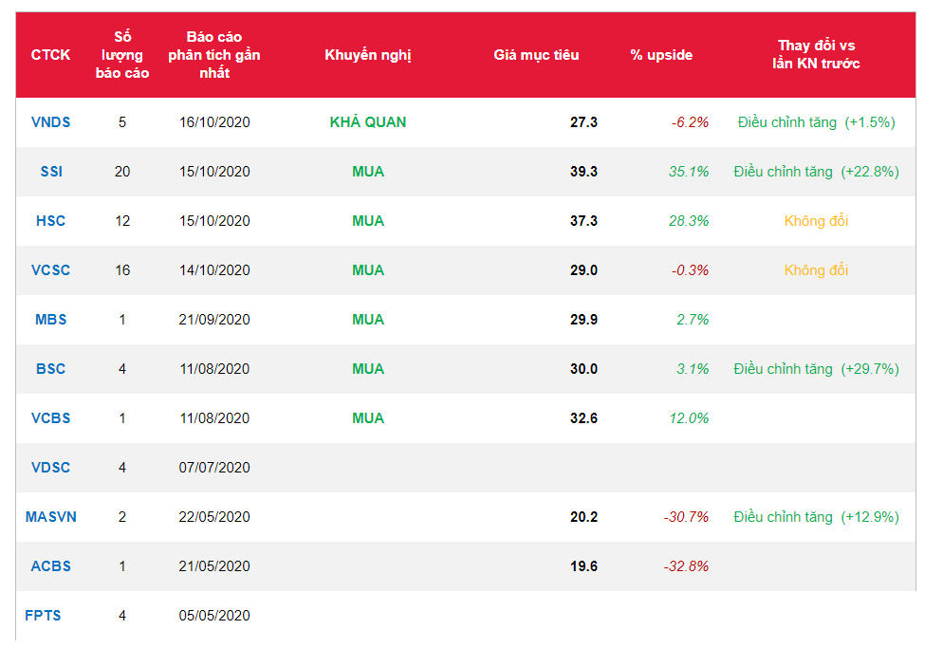Viewport: 943px width, 648px height.
Task: Select the date 11/08/2020 in VCBS row
Action: [214, 418]
